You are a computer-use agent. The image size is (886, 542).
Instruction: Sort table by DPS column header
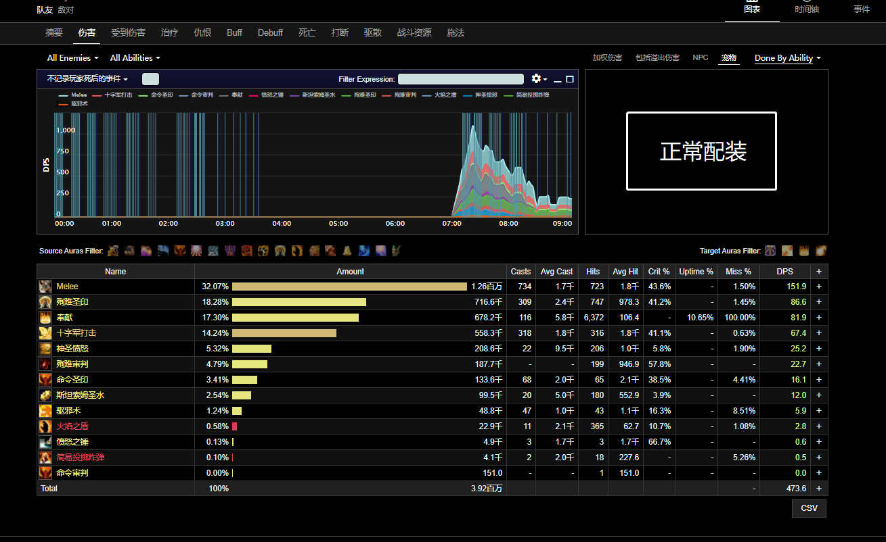(x=785, y=272)
